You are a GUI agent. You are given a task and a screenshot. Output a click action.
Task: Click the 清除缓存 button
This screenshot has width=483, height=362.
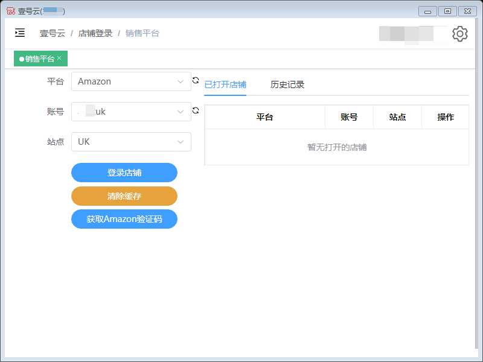pyautogui.click(x=124, y=195)
